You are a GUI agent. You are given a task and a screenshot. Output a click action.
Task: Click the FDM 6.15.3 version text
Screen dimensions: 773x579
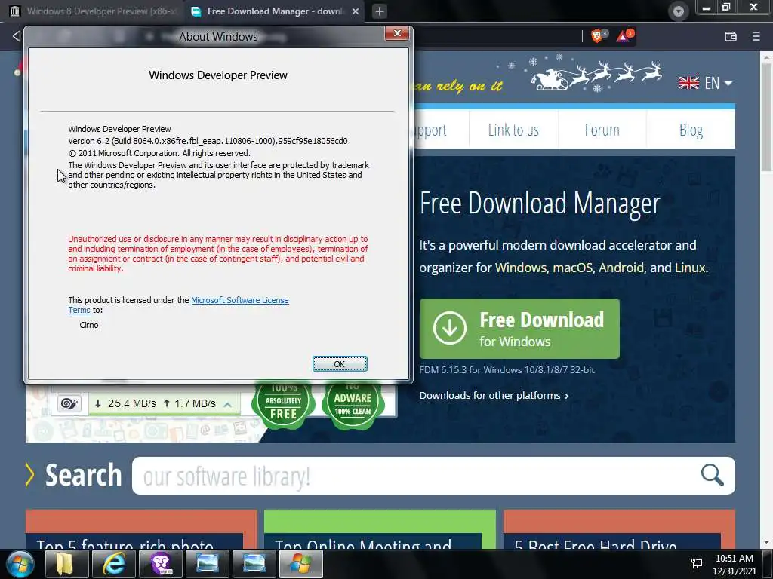tap(507, 369)
